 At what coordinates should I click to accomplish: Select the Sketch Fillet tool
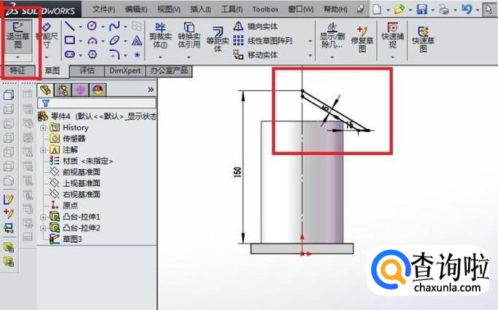115,55
